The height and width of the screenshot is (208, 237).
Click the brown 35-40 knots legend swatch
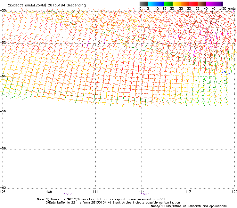(x=202, y=4)
